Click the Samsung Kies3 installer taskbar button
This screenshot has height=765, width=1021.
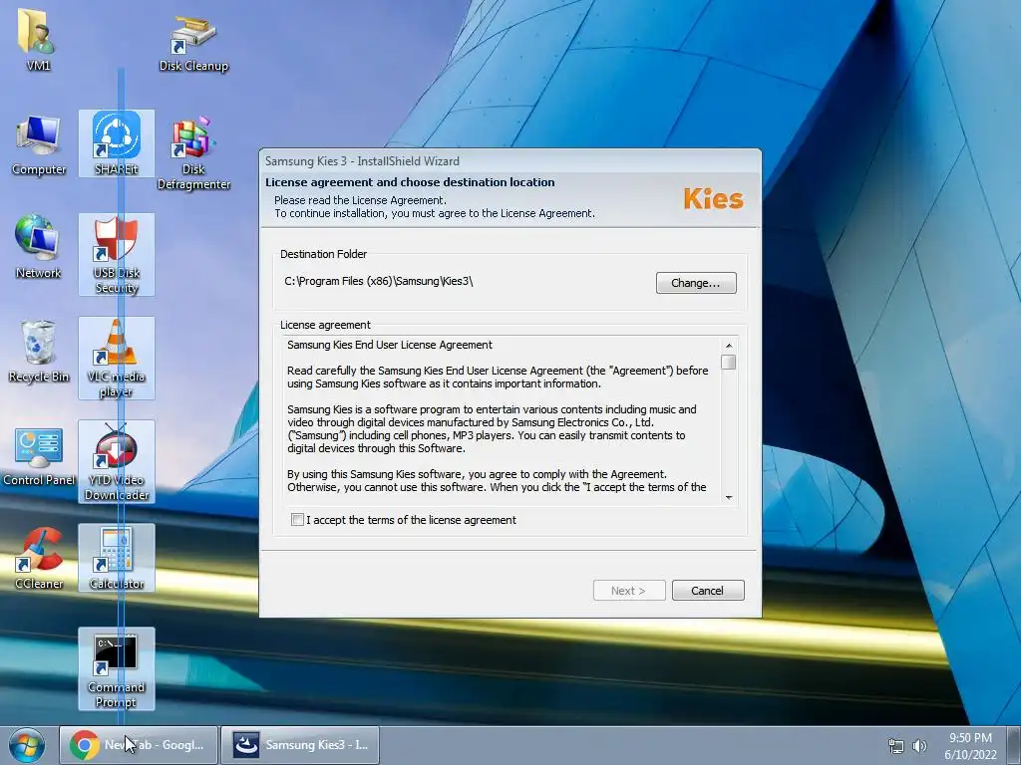tap(299, 745)
